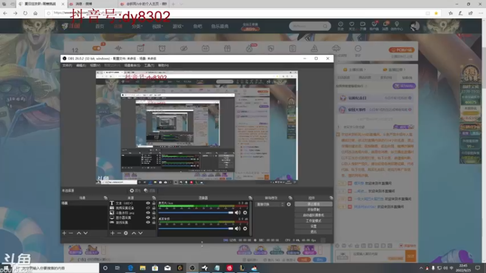The image size is (486, 273).
Task: Hide the 游戏采集 source
Action: pos(148,222)
